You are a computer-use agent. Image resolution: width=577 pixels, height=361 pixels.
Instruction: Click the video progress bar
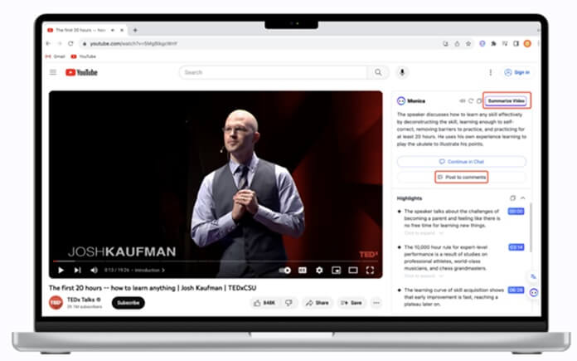(x=216, y=261)
